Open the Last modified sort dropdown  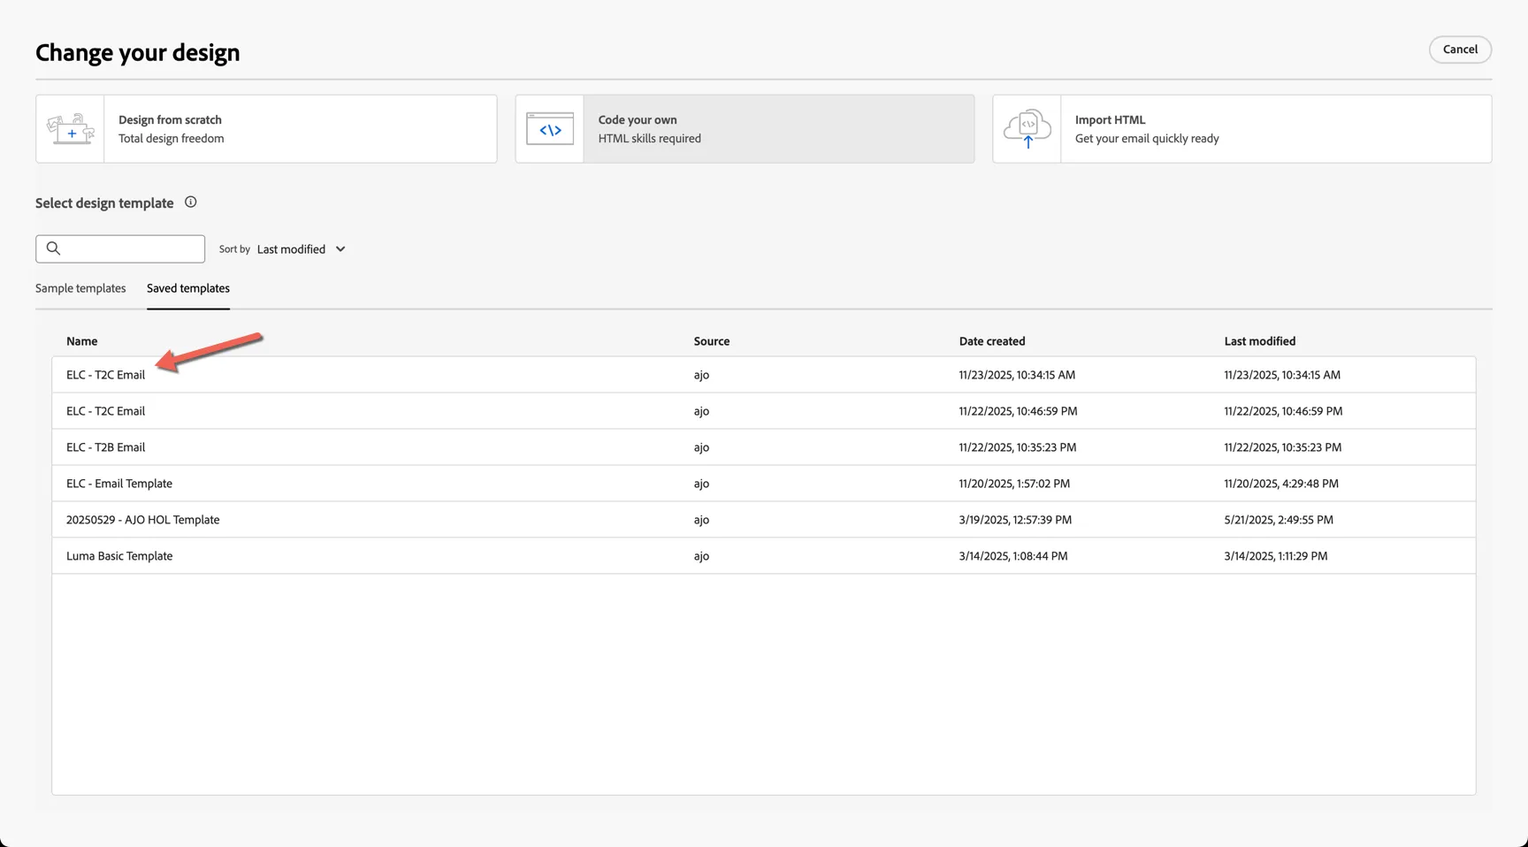[x=301, y=249]
